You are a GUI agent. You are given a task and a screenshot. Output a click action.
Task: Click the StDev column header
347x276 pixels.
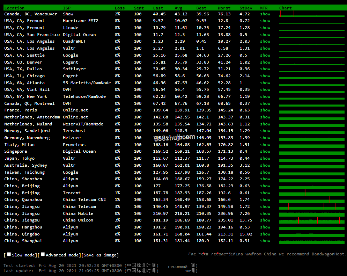coord(246,8)
